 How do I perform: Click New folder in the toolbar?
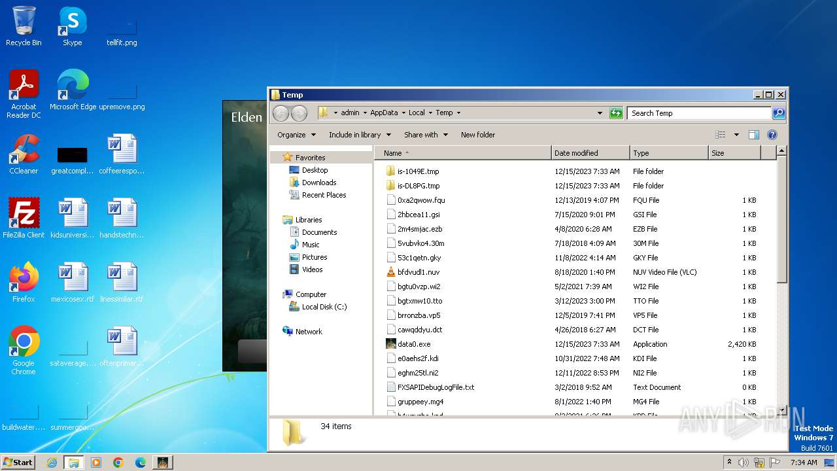478,135
